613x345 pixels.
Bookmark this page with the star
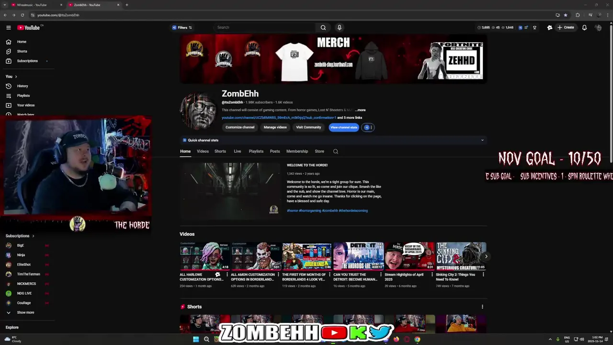coord(566,15)
